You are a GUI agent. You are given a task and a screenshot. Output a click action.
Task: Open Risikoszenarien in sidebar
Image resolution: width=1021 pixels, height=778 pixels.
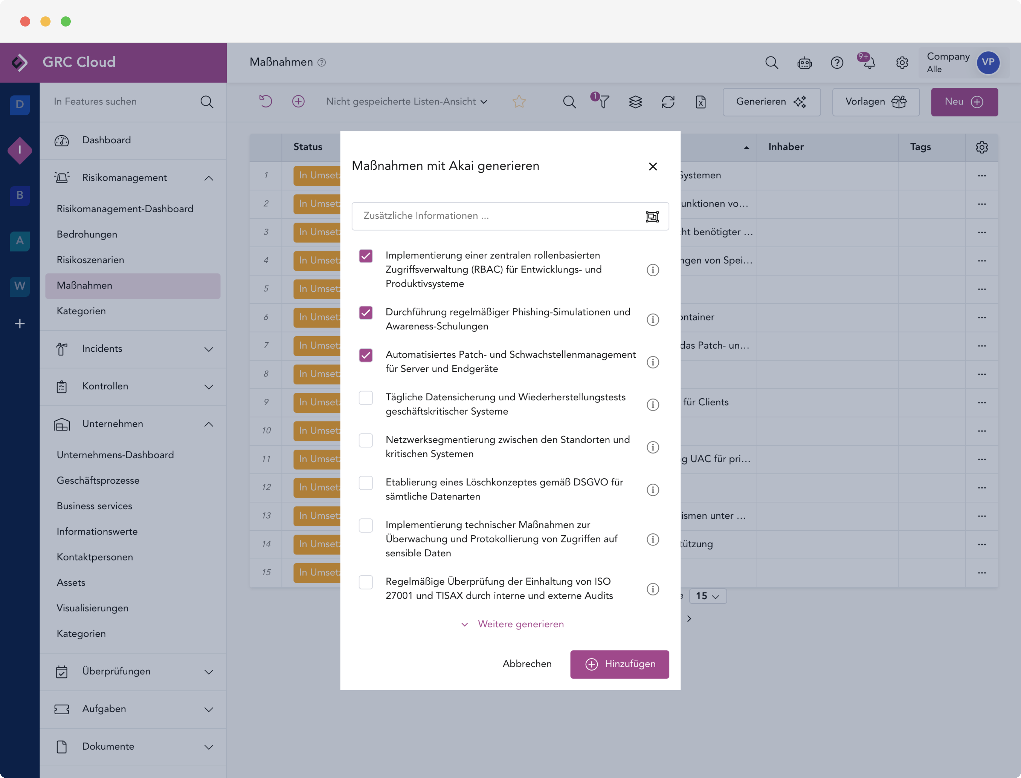coord(90,260)
